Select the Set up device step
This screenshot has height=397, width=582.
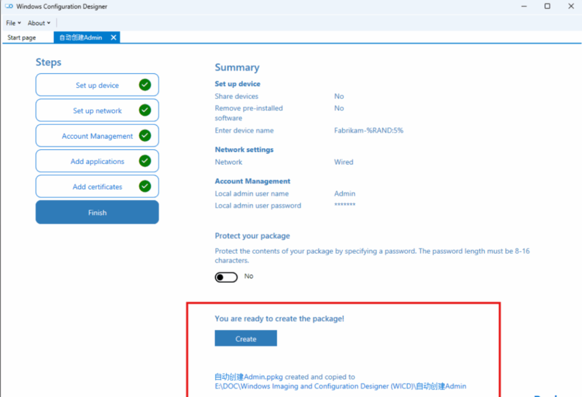[x=97, y=84]
